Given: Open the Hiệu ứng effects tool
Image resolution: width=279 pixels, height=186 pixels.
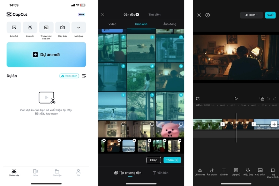Looking at the screenshot, I should (x=248, y=172).
